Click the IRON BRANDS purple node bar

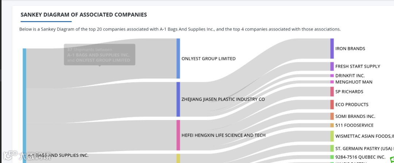[x=332, y=48]
